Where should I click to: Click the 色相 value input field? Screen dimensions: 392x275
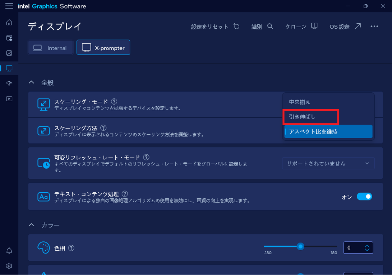coord(358,248)
